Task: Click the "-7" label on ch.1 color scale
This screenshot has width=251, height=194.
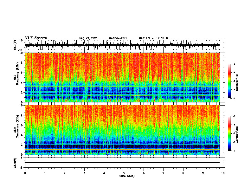Action: pos(234,98)
